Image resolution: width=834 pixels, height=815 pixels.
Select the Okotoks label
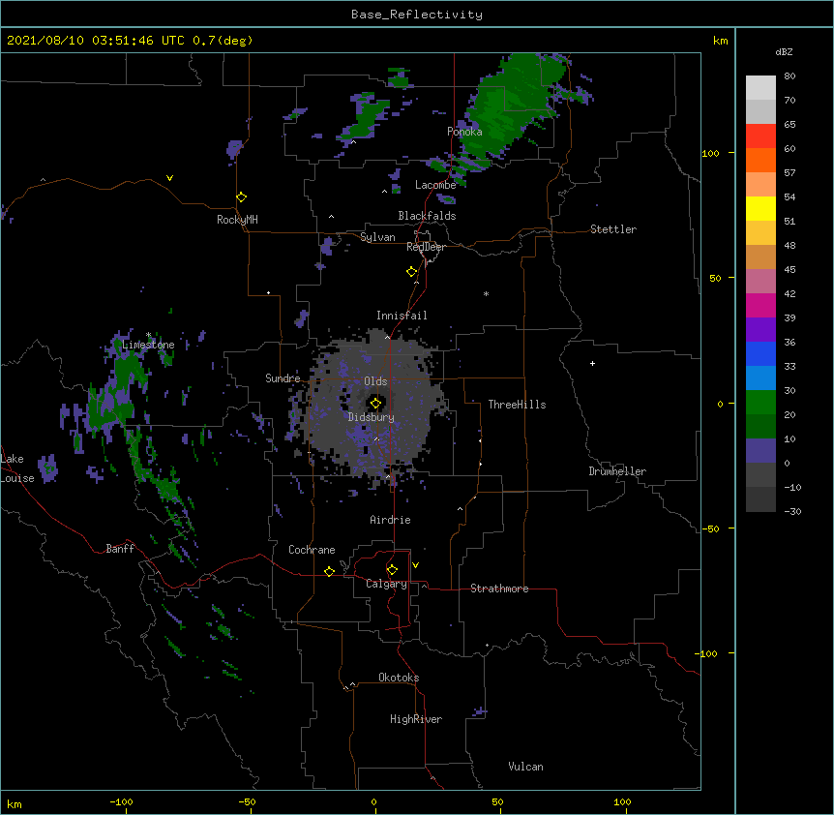click(399, 678)
